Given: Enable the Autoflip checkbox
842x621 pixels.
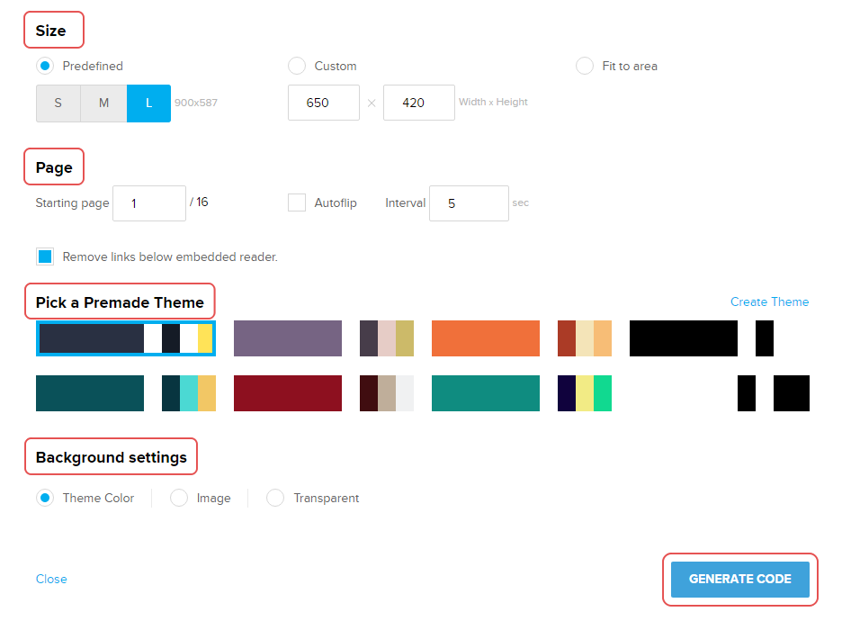Looking at the screenshot, I should tap(297, 202).
